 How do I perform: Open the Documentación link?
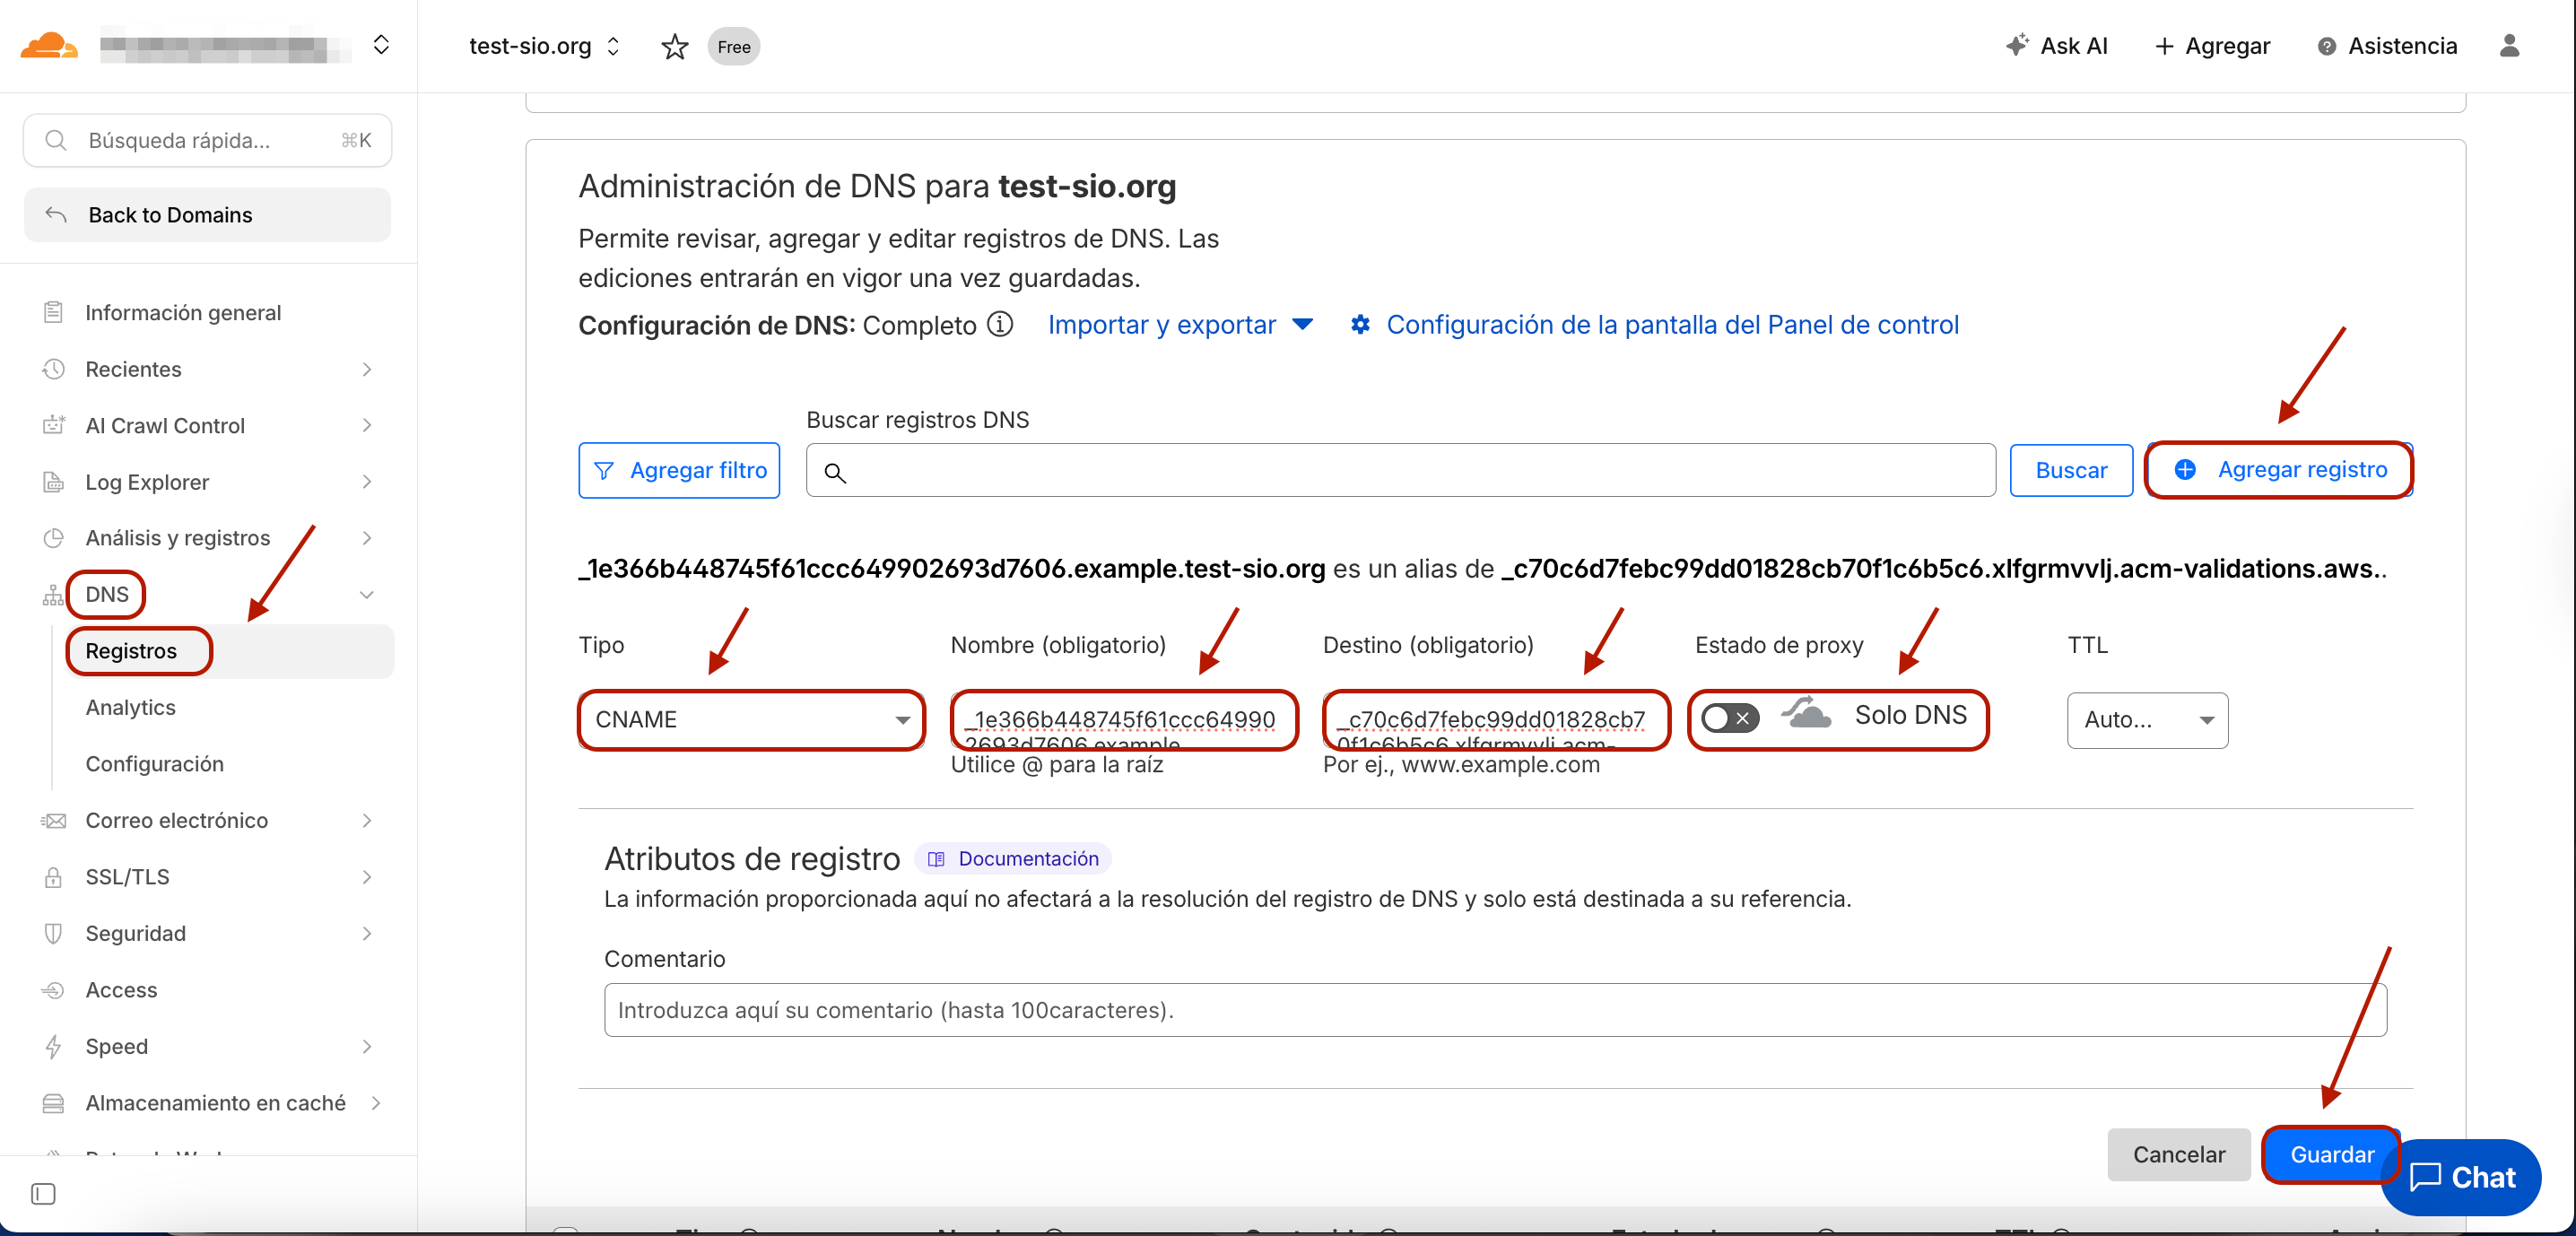click(1013, 858)
